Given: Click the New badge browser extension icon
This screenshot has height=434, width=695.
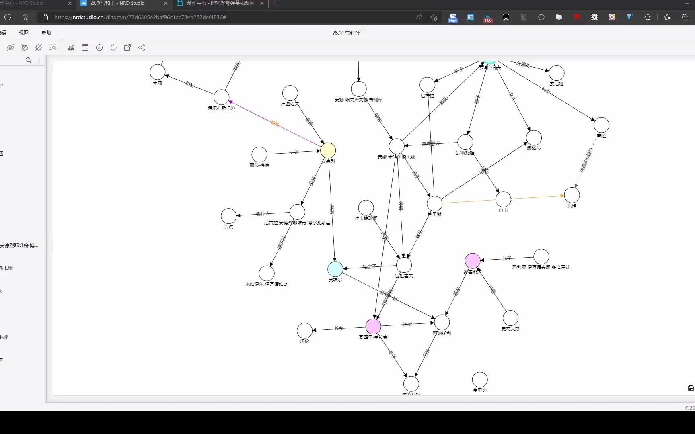Looking at the screenshot, I should point(453,18).
